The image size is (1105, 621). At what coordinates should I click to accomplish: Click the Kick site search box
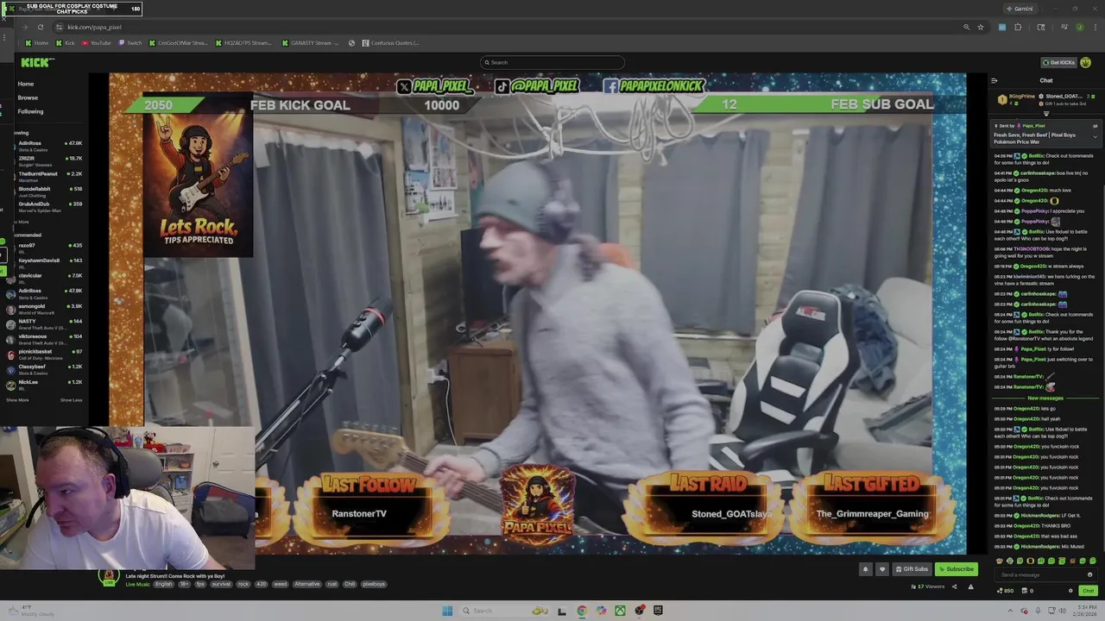552,62
